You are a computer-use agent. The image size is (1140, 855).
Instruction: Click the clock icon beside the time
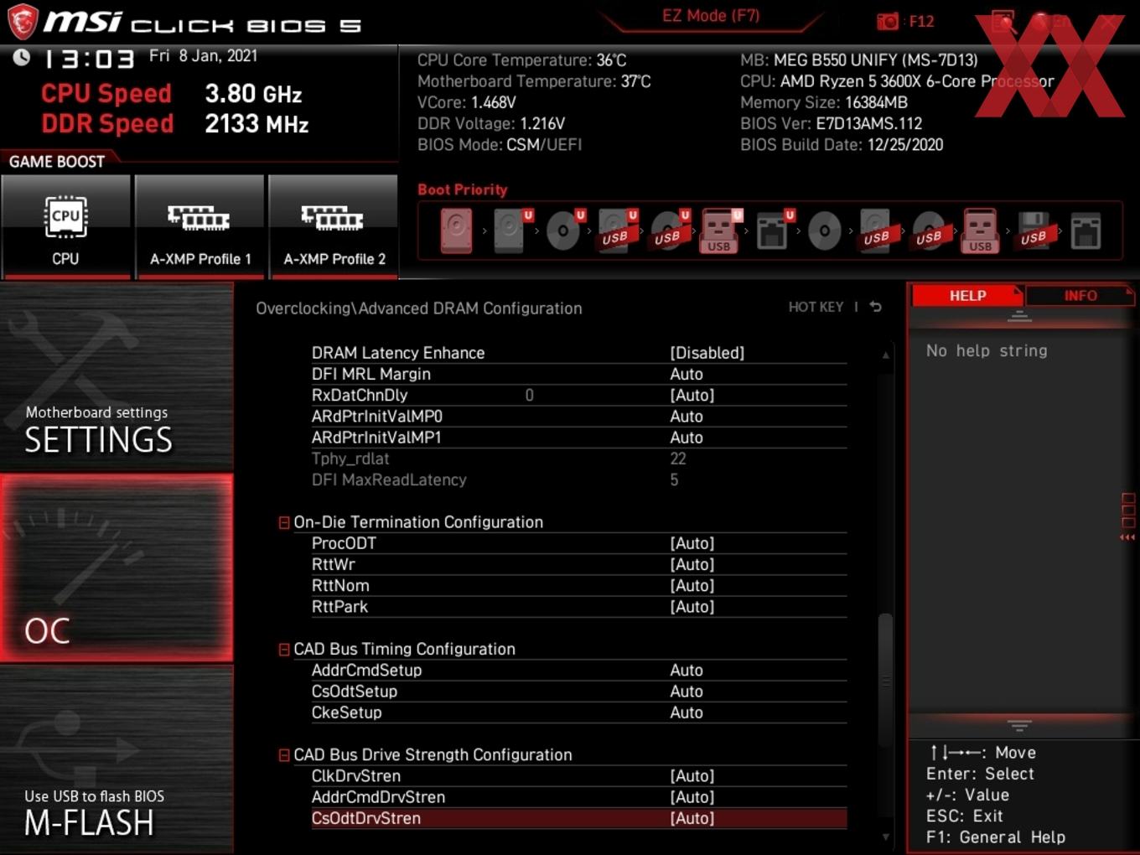click(22, 57)
